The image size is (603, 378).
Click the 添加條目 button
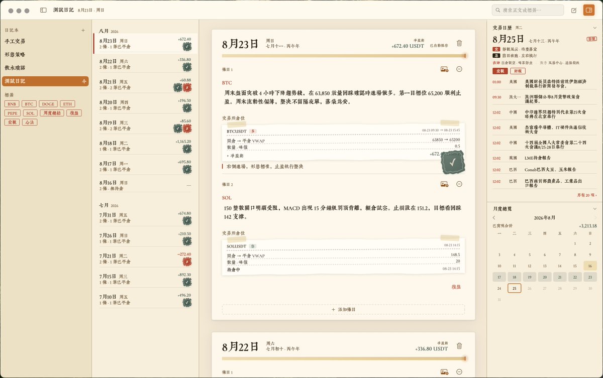click(x=343, y=309)
